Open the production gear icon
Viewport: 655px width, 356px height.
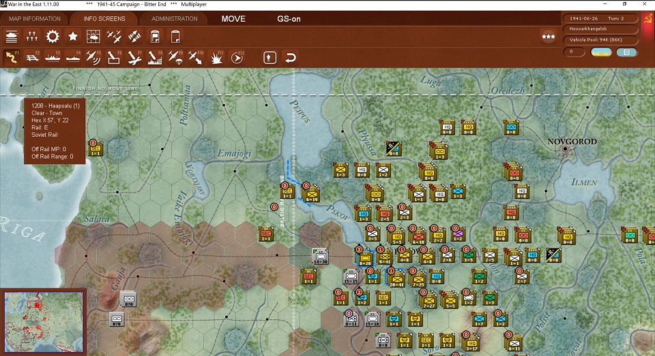53,37
